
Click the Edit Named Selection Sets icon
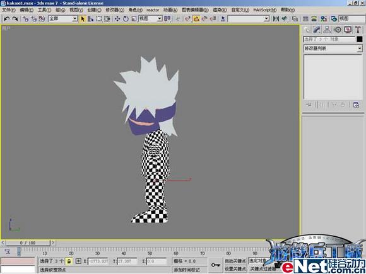[x=223, y=19]
